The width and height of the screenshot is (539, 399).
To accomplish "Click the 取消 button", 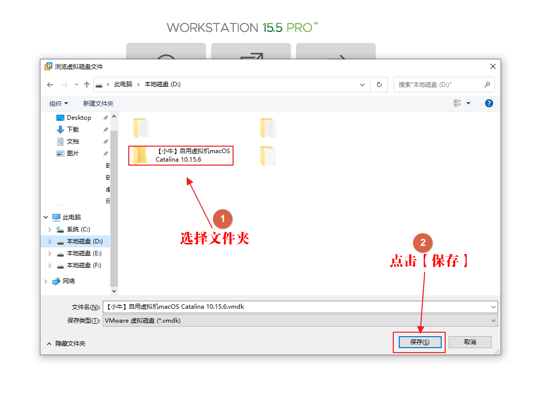I will pos(470,342).
